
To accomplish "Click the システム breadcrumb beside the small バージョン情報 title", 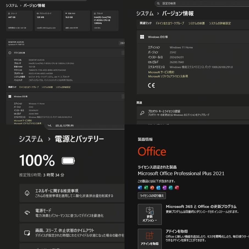I will click(x=12, y=5).
